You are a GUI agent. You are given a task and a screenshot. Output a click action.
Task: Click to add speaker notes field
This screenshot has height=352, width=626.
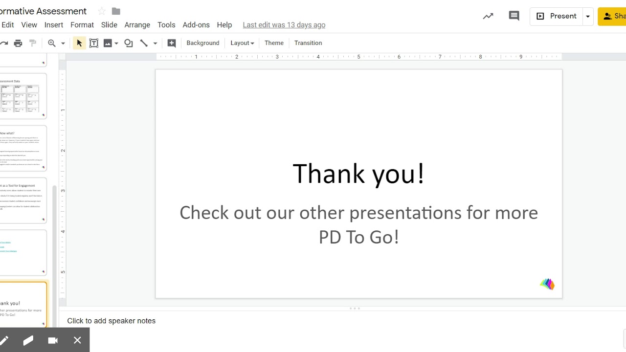111,321
